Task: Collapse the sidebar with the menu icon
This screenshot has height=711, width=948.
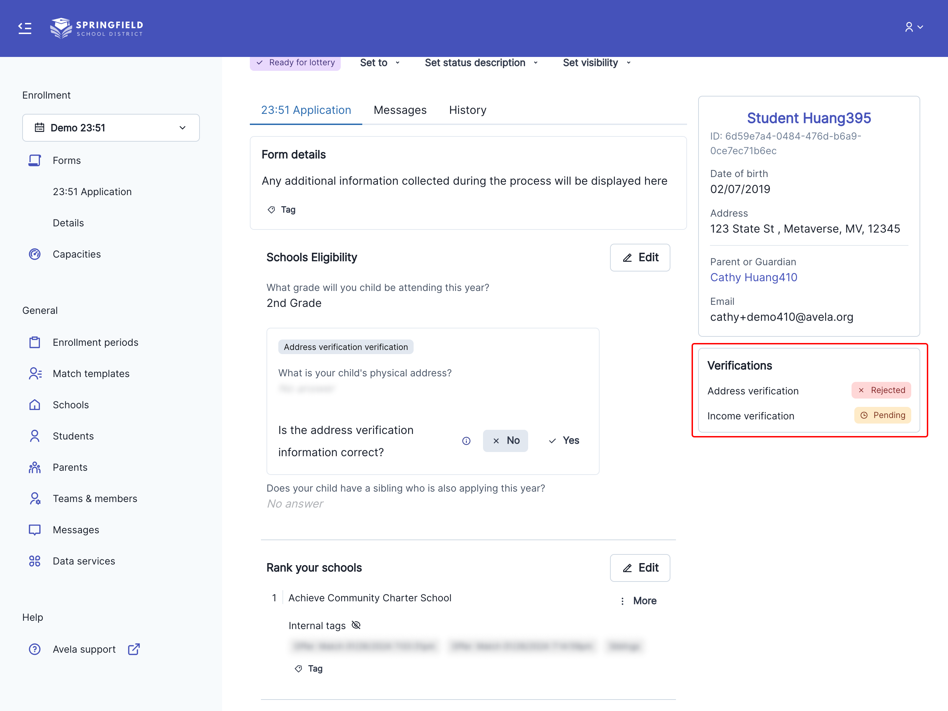Action: pyautogui.click(x=25, y=28)
